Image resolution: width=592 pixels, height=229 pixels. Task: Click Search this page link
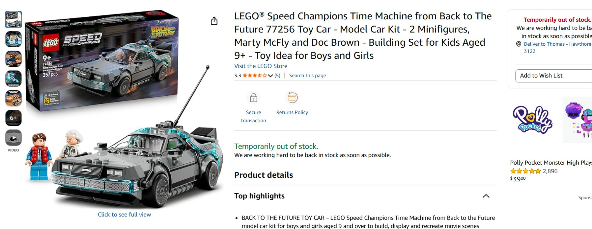tap(307, 76)
